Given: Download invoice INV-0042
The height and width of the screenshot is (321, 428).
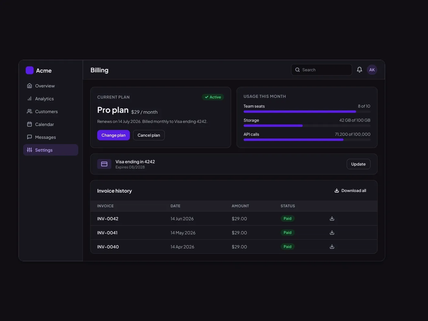Looking at the screenshot, I should [x=332, y=219].
